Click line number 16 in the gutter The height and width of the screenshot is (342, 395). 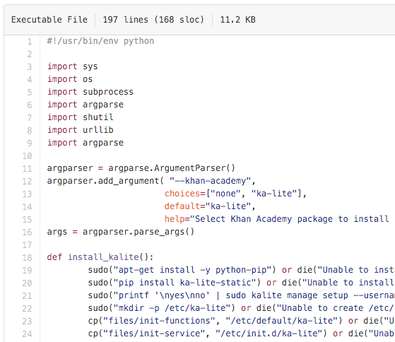[x=28, y=232]
